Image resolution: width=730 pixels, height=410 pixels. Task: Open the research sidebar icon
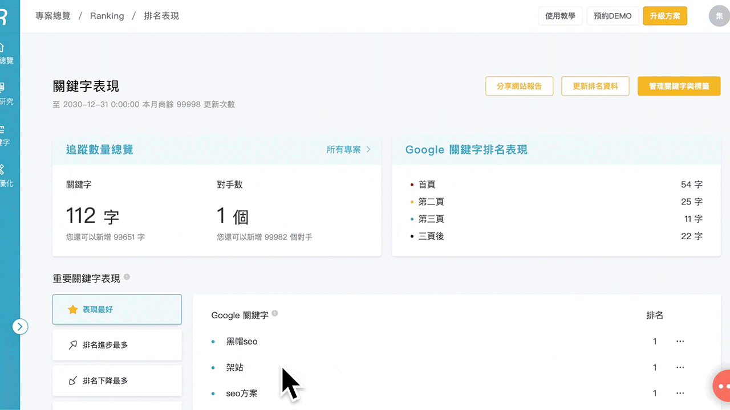point(3,89)
